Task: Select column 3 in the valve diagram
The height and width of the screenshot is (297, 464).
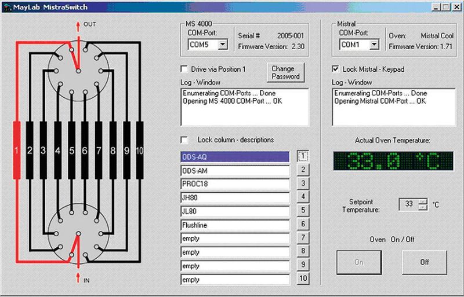Action: 43,150
